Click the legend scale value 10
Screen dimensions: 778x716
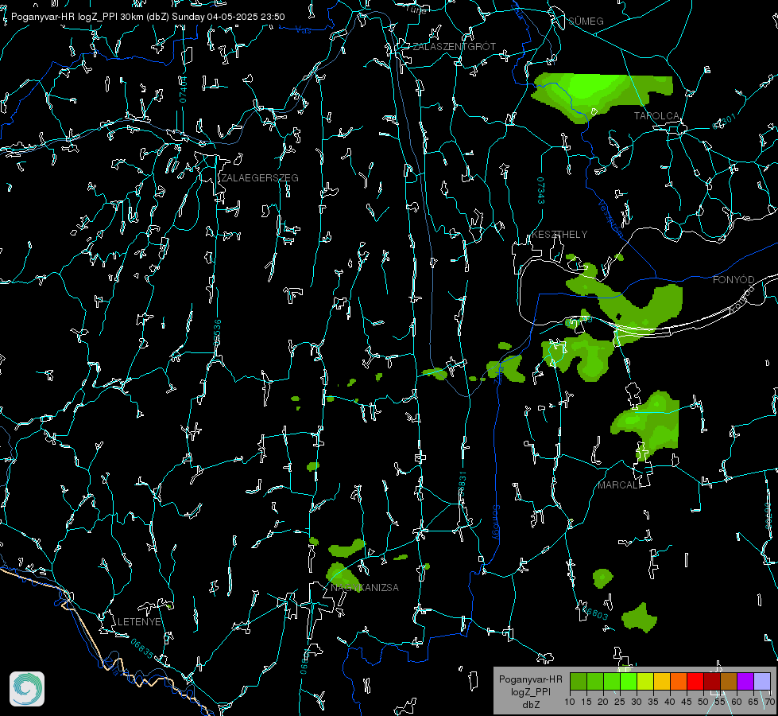pyautogui.click(x=570, y=702)
